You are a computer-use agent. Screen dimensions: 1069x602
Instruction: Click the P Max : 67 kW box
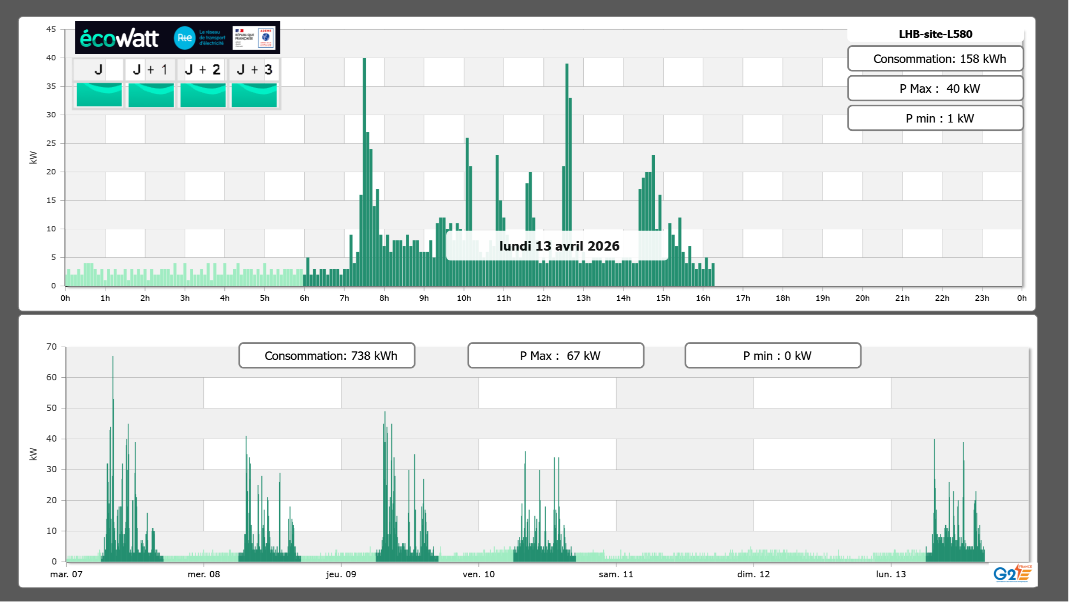(x=556, y=356)
